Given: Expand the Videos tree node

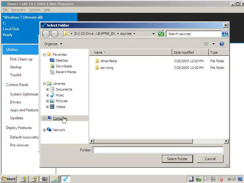Looking at the screenshot, I should click(x=48, y=107).
